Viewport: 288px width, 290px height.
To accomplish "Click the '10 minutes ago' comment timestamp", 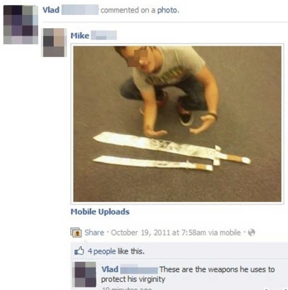I will pyautogui.click(x=126, y=288).
